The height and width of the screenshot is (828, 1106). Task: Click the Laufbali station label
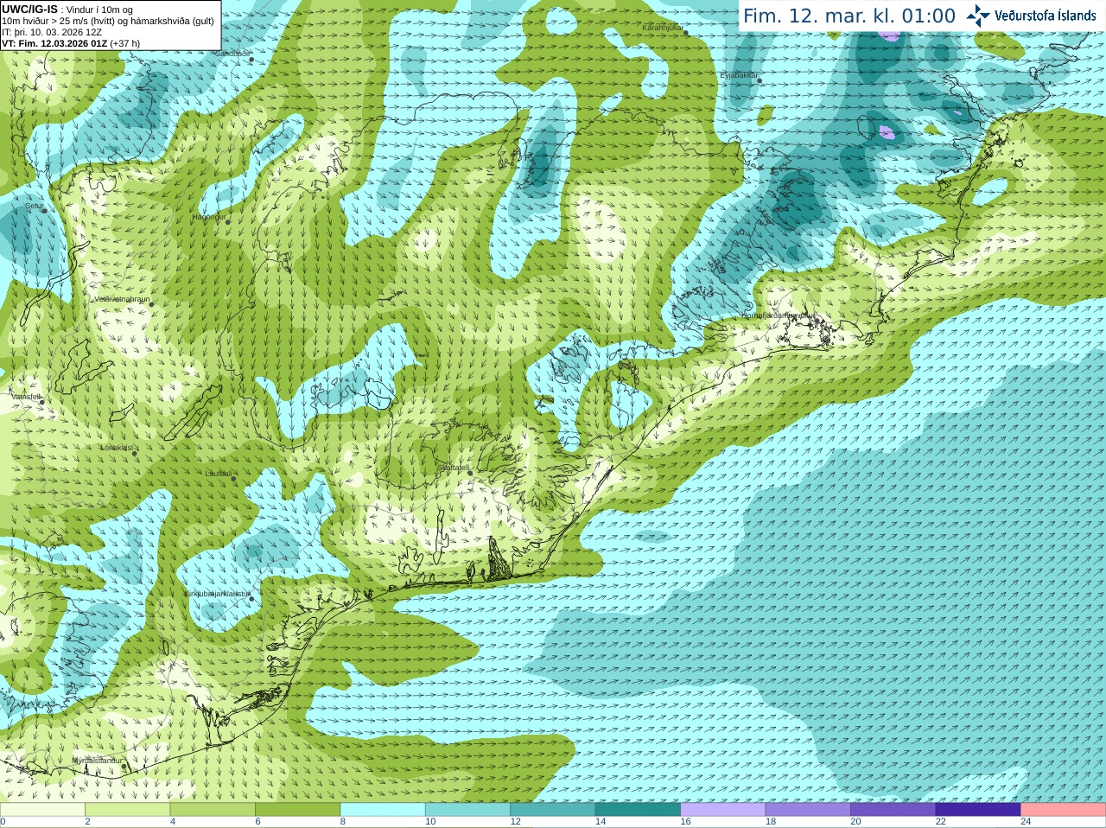219,473
